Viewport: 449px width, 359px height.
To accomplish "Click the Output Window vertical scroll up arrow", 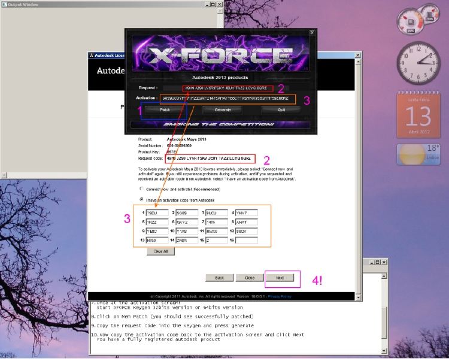I will coord(220,11).
